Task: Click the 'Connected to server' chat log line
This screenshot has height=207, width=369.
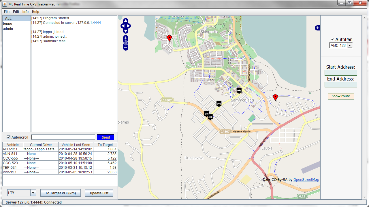Action: (x=66, y=23)
